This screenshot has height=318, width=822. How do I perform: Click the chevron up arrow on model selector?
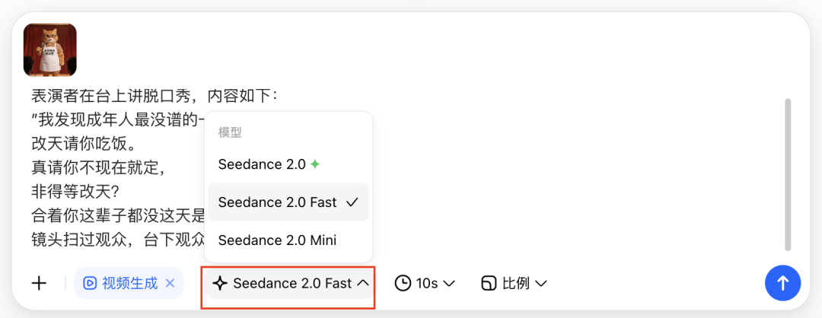point(363,284)
